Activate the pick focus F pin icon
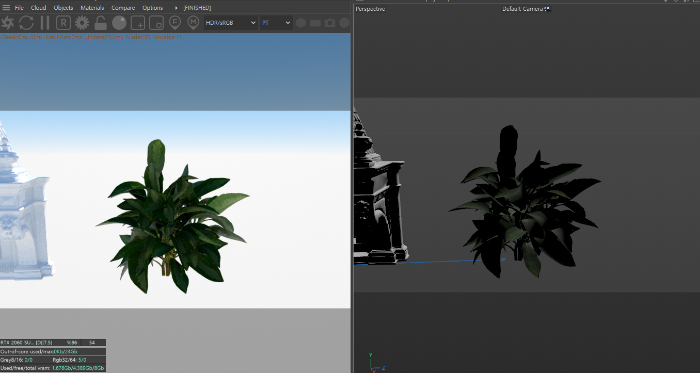This screenshot has height=373, width=700. point(175,23)
